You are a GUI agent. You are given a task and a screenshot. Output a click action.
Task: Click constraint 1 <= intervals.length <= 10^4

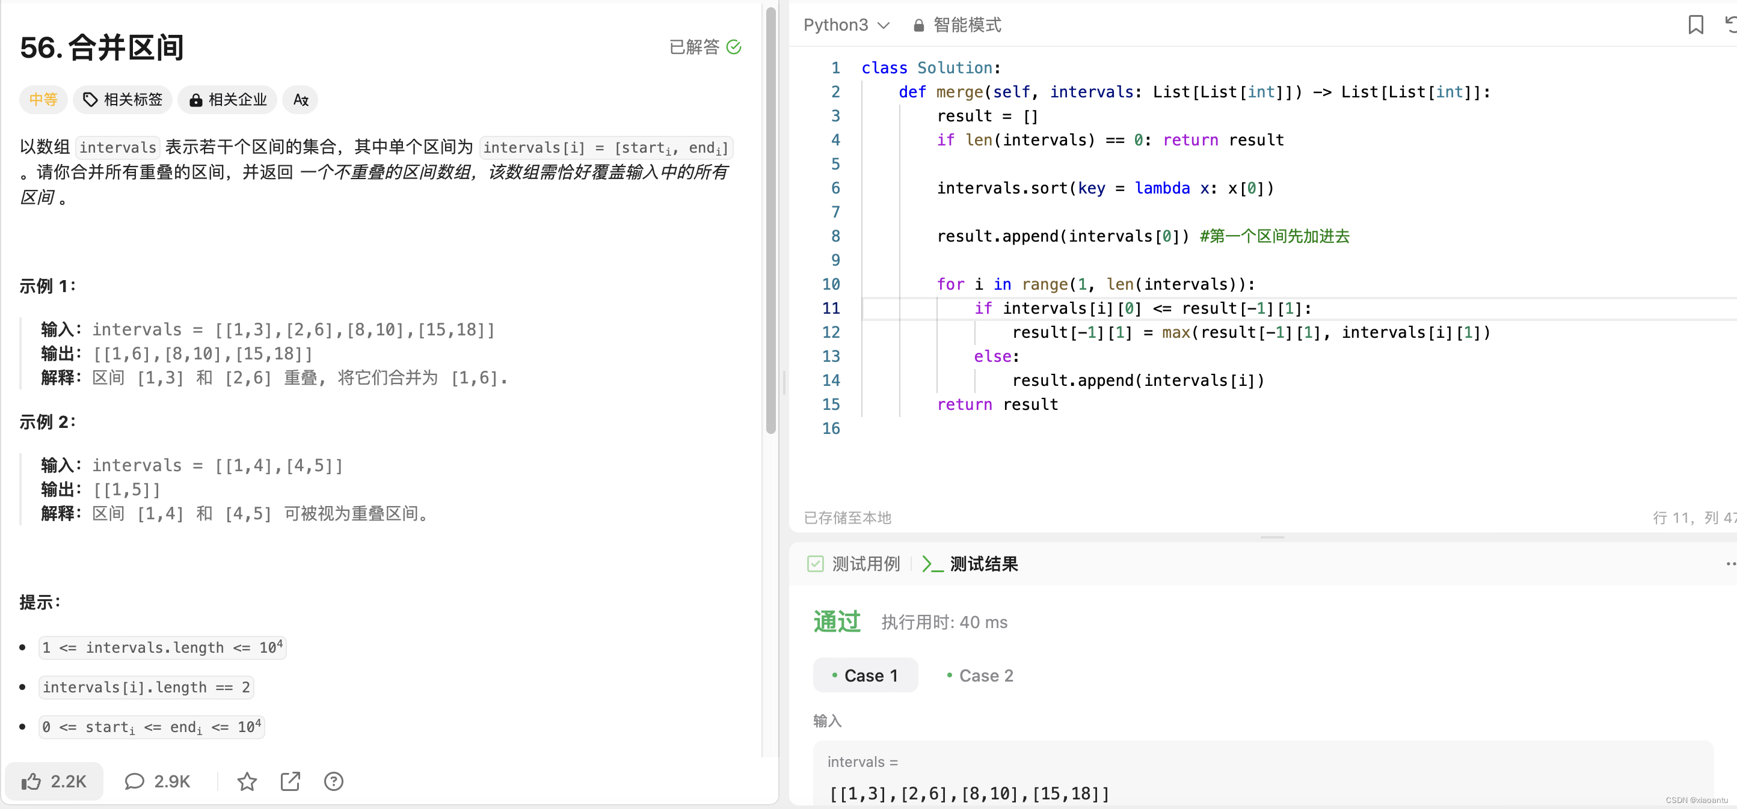[162, 647]
